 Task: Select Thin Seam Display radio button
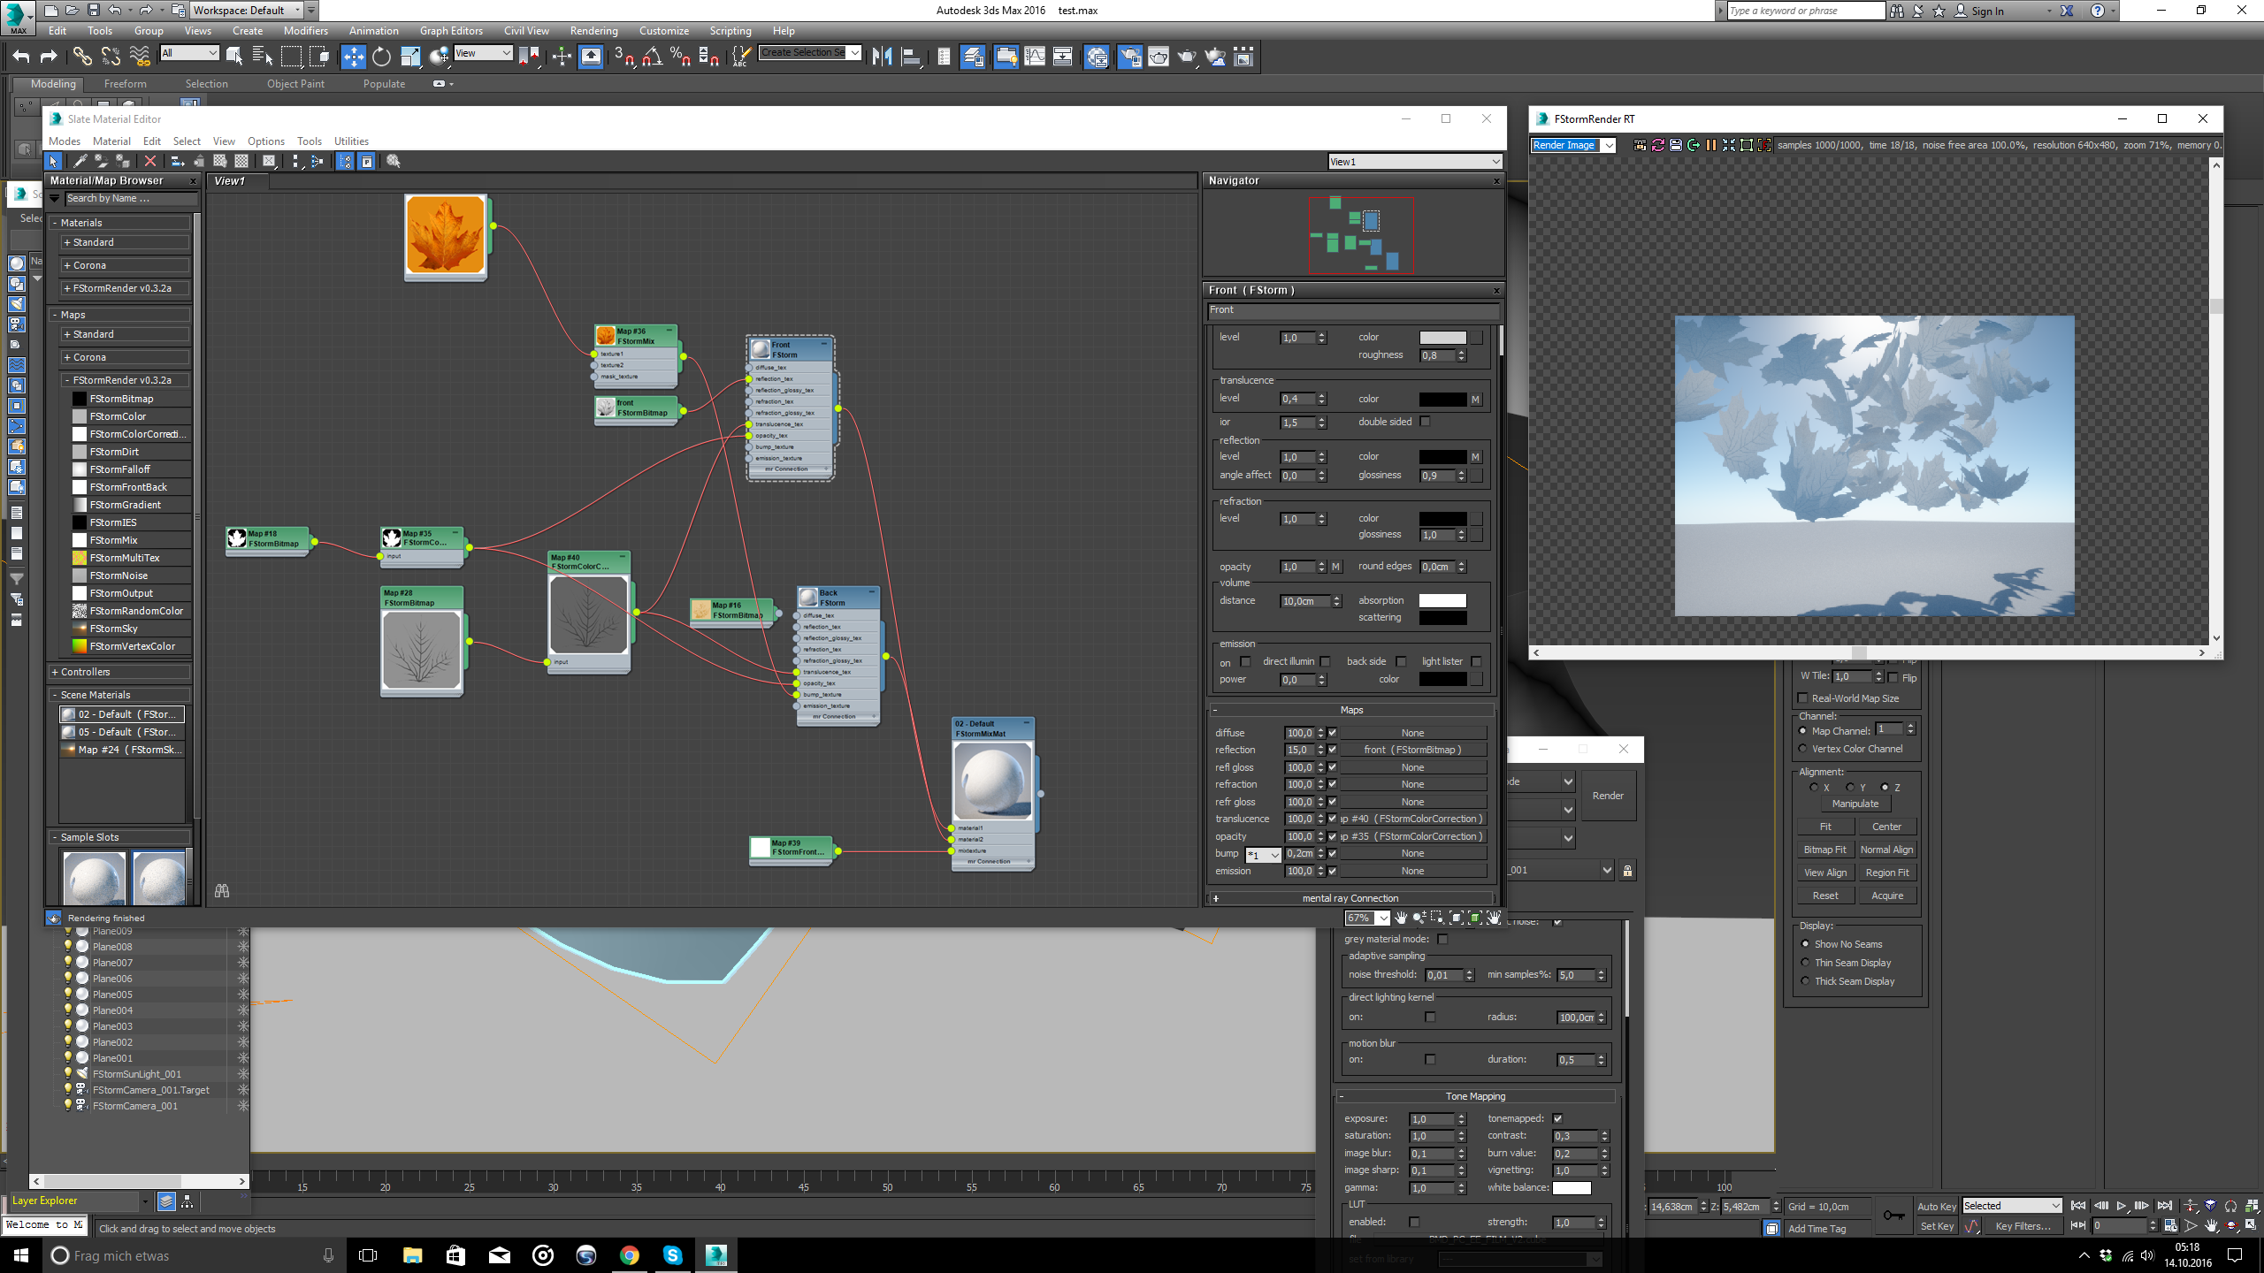[x=1805, y=963]
